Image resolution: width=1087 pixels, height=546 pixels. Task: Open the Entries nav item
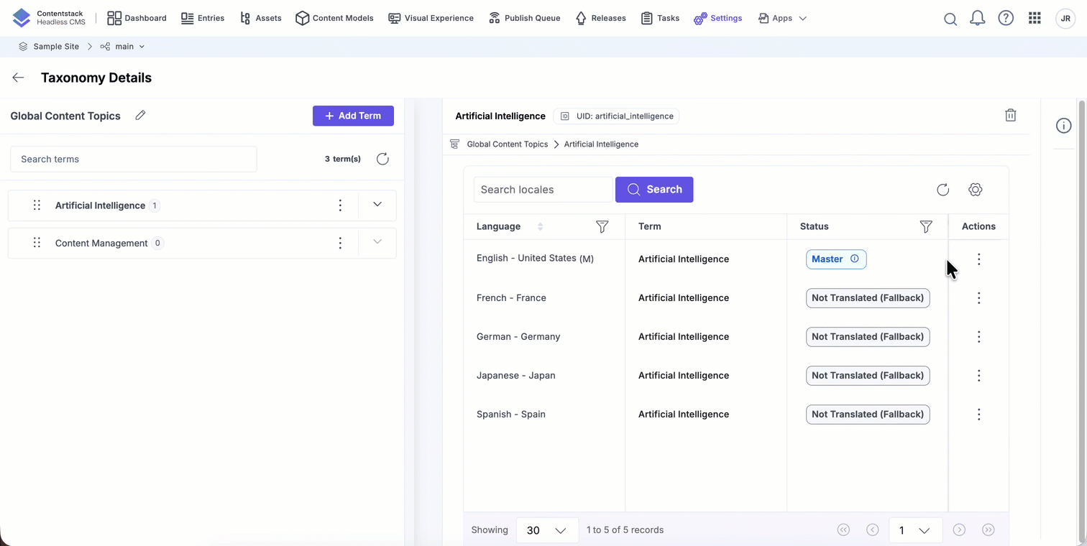coord(203,19)
